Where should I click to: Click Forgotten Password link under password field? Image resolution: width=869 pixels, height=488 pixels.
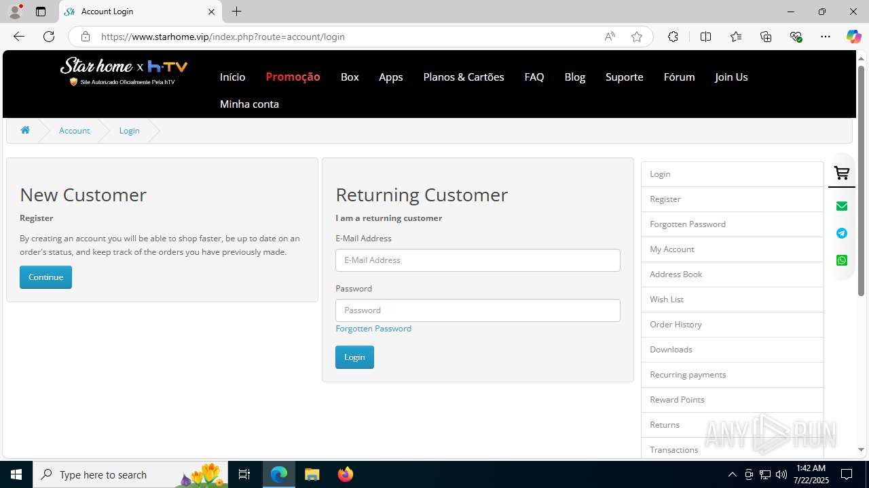(373, 328)
